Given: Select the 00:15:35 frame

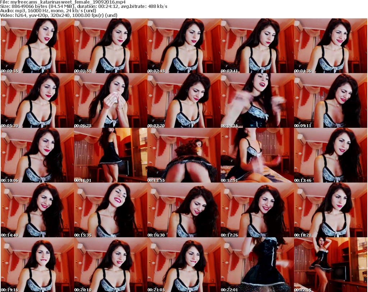Looking at the screenshot, I should (x=111, y=210).
